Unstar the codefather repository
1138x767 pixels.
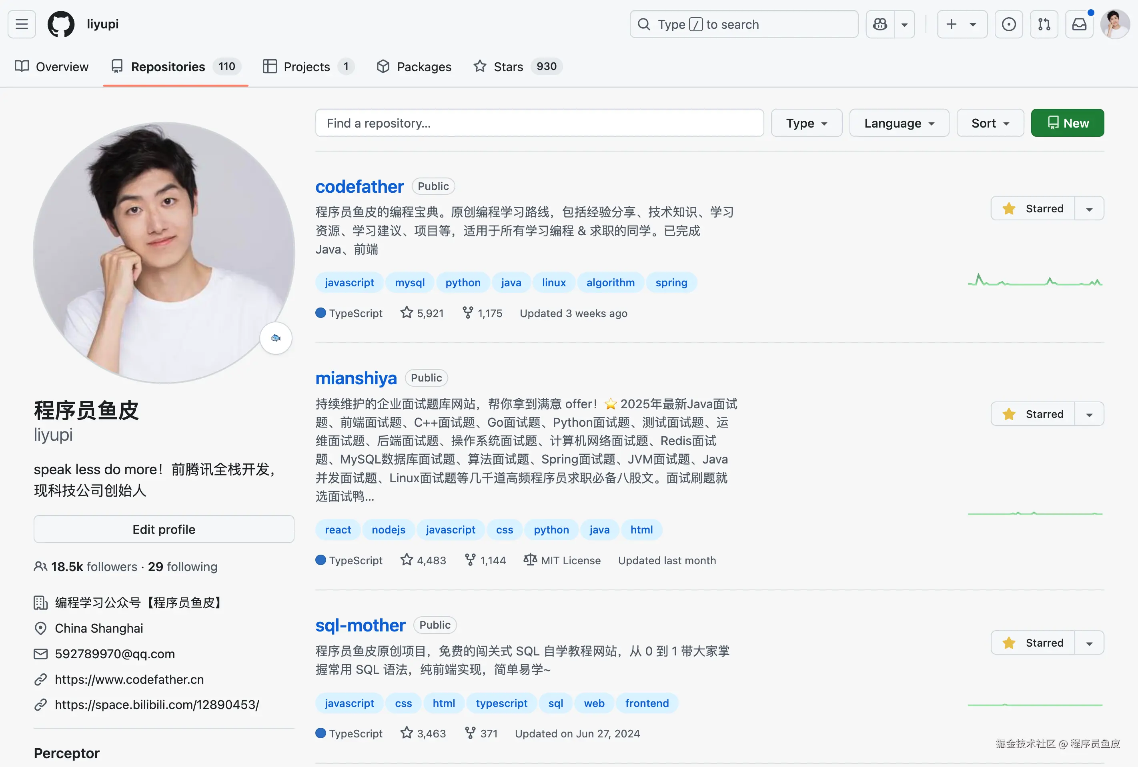click(1033, 209)
